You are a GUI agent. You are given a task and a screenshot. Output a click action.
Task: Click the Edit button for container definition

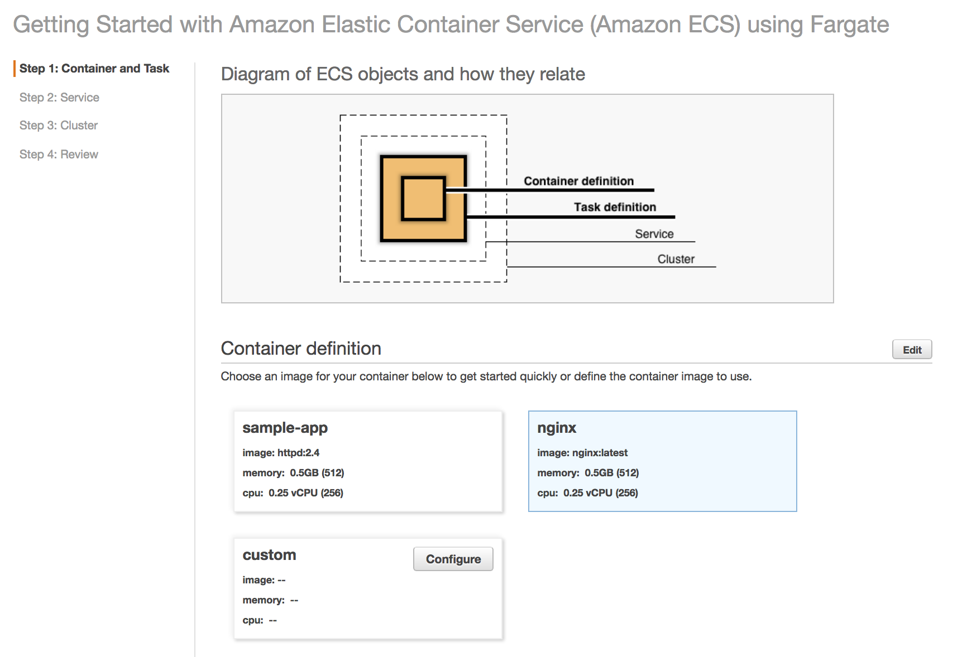(912, 350)
